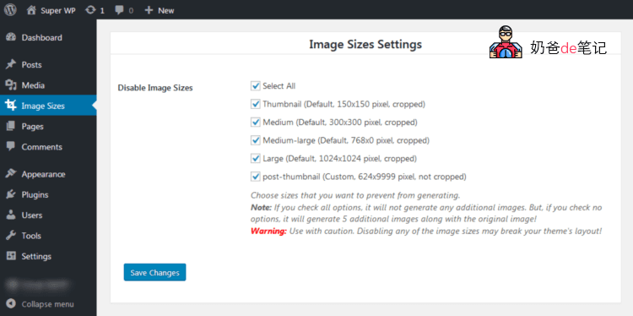Click the Media icon in sidebar
Image resolution: width=633 pixels, height=316 pixels.
point(11,85)
